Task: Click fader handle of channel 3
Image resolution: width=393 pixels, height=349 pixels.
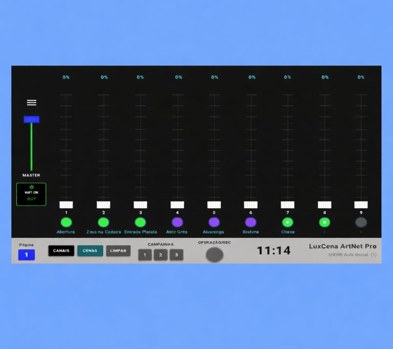Action: point(140,205)
